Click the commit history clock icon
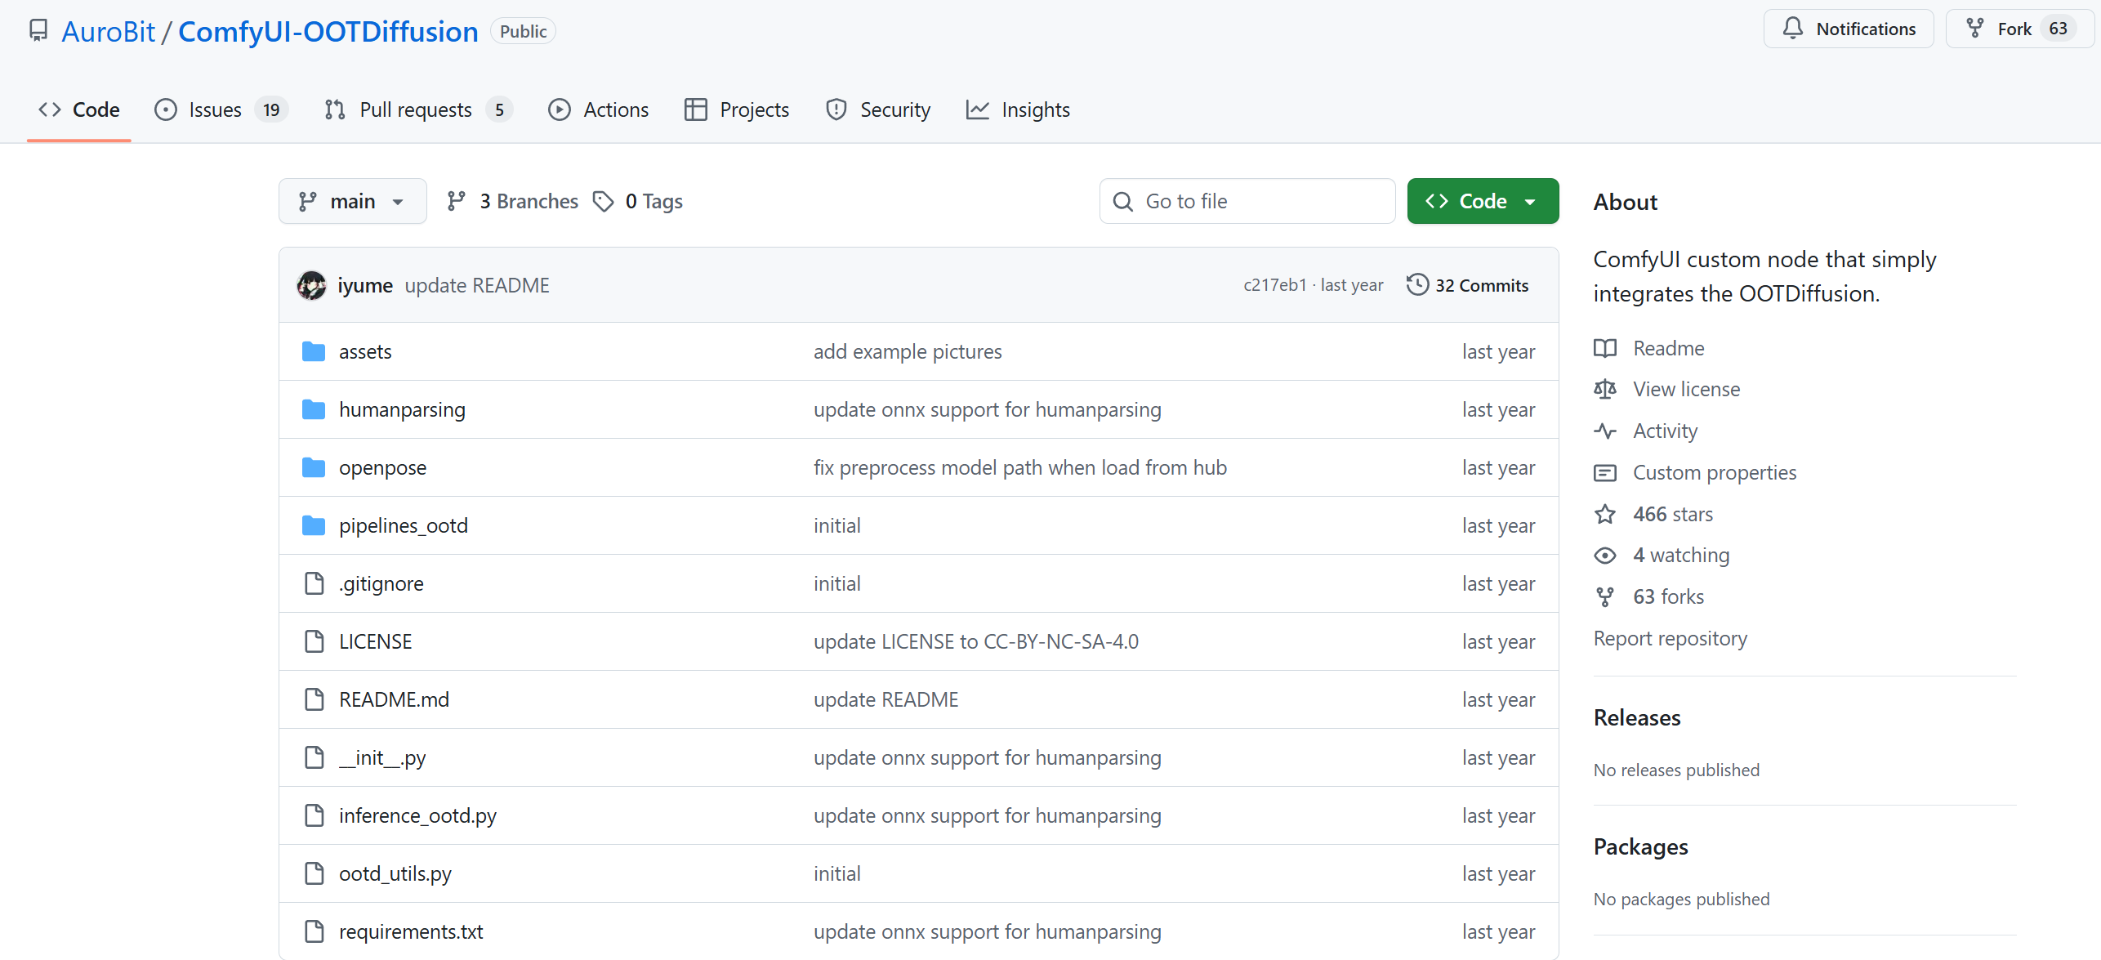 (x=1417, y=284)
